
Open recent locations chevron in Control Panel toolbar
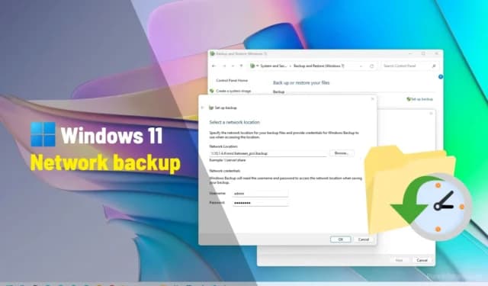(233, 66)
